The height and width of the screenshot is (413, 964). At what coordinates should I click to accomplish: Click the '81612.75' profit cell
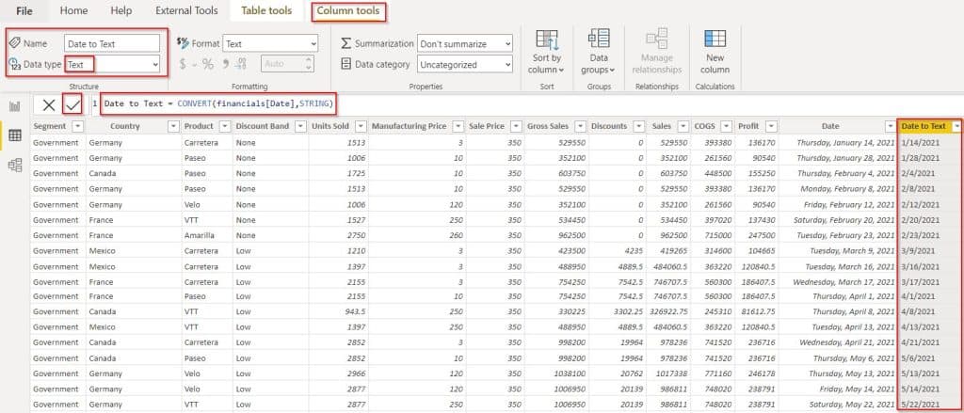click(x=756, y=311)
